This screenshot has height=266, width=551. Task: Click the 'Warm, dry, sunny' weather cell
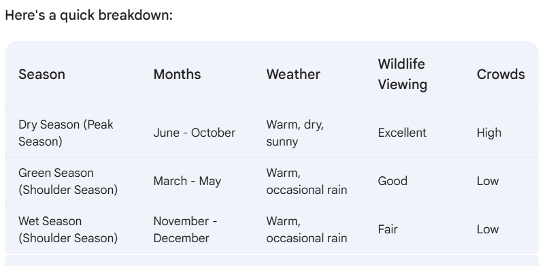tap(295, 133)
